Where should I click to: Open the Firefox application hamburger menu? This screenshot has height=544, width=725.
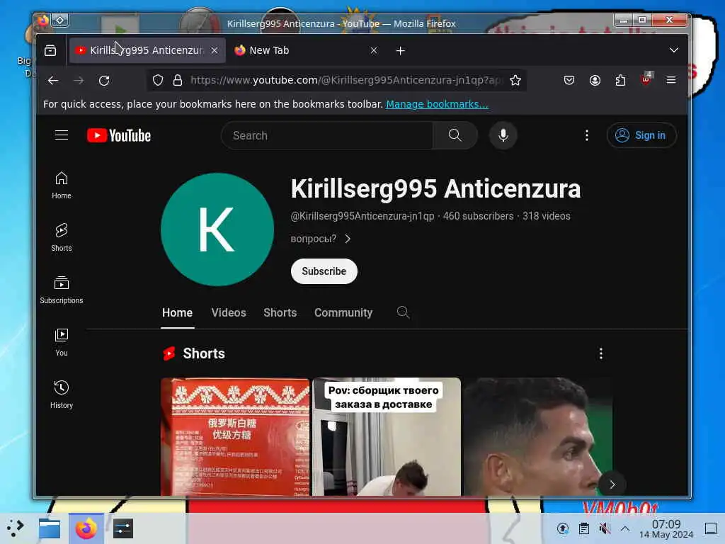coord(671,81)
